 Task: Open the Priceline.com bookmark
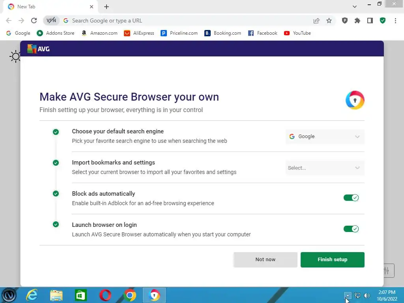(179, 33)
